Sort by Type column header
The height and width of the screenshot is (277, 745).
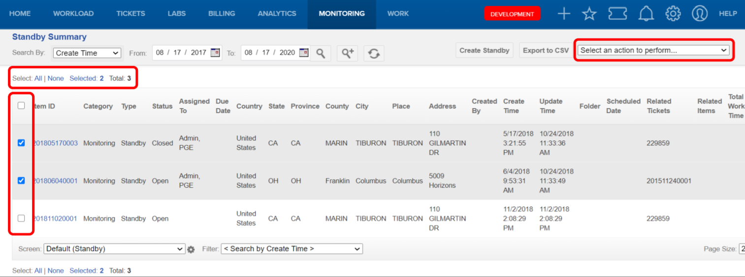[129, 106]
